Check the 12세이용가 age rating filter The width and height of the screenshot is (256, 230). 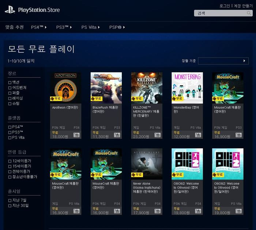[10, 161]
